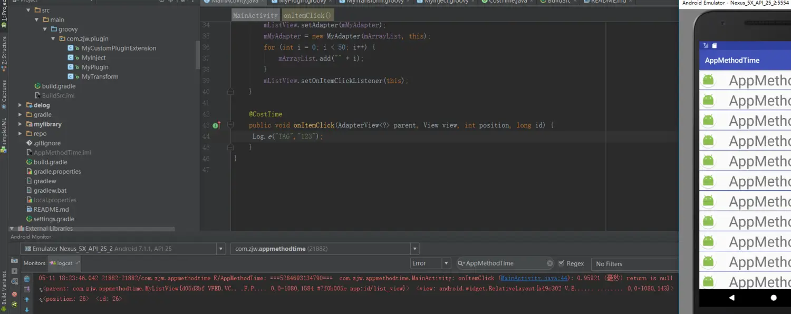Click the project panel vertical scrollbar
The width and height of the screenshot is (791, 314).
(x=198, y=55)
